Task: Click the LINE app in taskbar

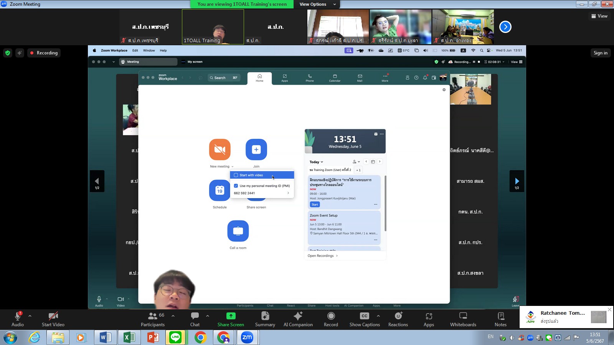Action: point(176,337)
